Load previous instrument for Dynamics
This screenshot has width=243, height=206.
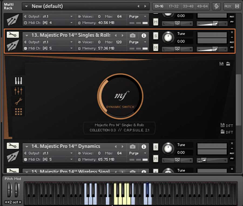pos(116,146)
